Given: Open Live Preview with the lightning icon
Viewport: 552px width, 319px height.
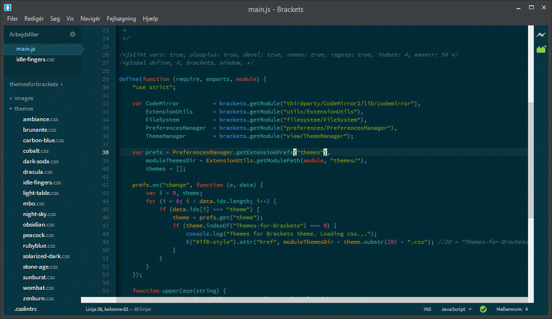Looking at the screenshot, I should coord(541,35).
